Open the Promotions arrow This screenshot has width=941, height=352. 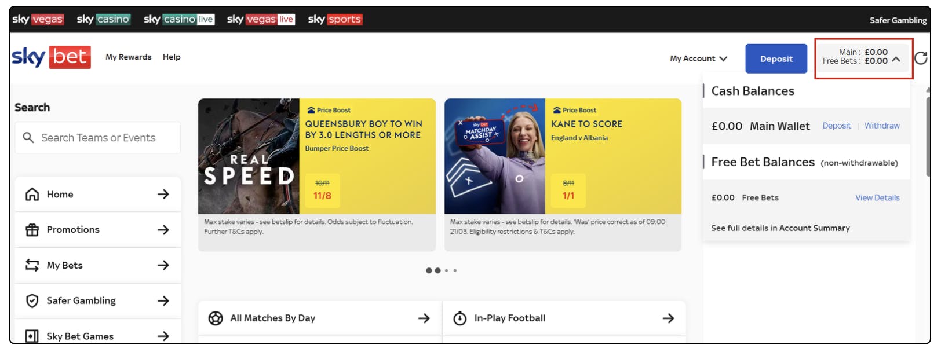pos(163,230)
